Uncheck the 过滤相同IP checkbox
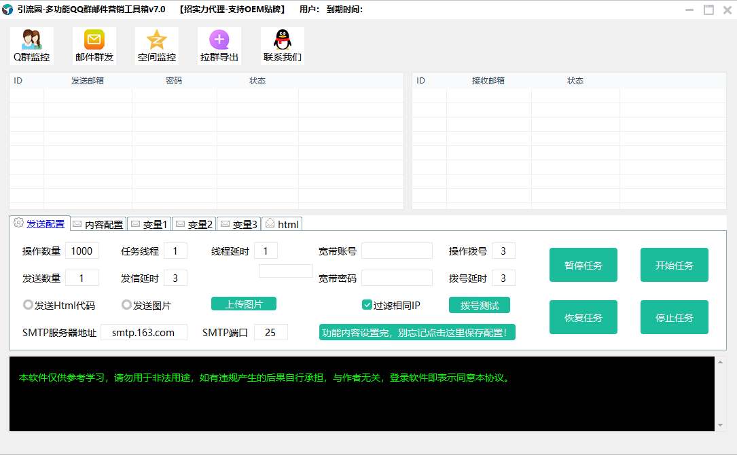Image resolution: width=737 pixels, height=455 pixels. [x=367, y=305]
